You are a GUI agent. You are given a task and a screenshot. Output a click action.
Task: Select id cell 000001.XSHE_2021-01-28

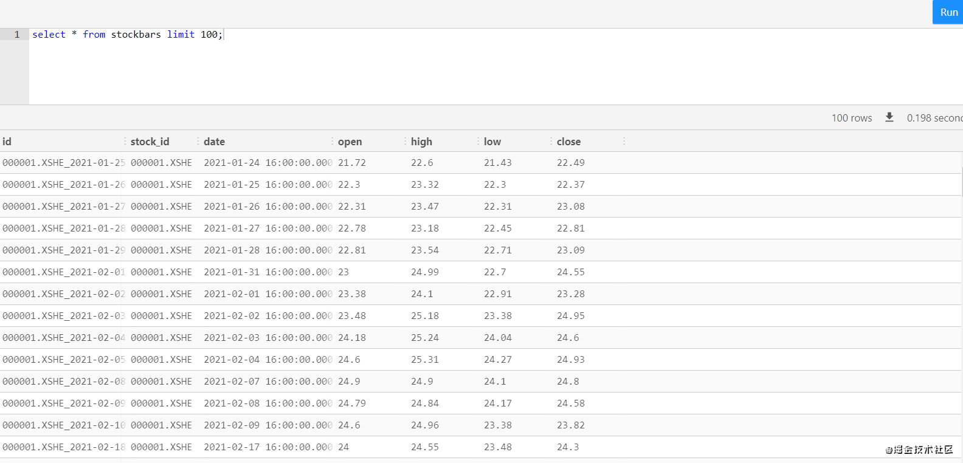click(x=63, y=228)
